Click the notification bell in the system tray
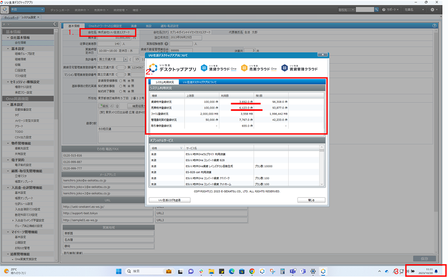 coord(436,271)
